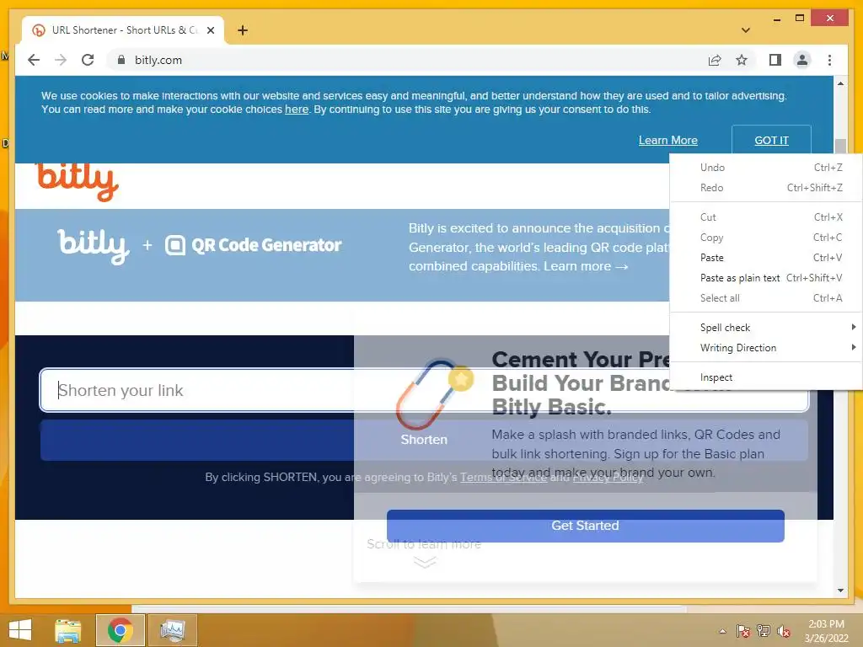The height and width of the screenshot is (647, 863).
Task: Share this page using the share icon
Action: 715,60
